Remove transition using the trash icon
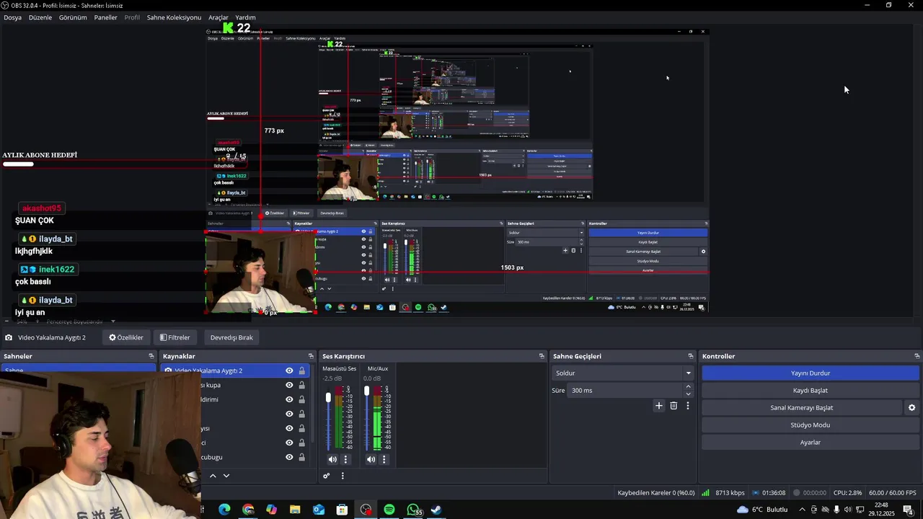Viewport: 923px width, 519px height. [674, 406]
